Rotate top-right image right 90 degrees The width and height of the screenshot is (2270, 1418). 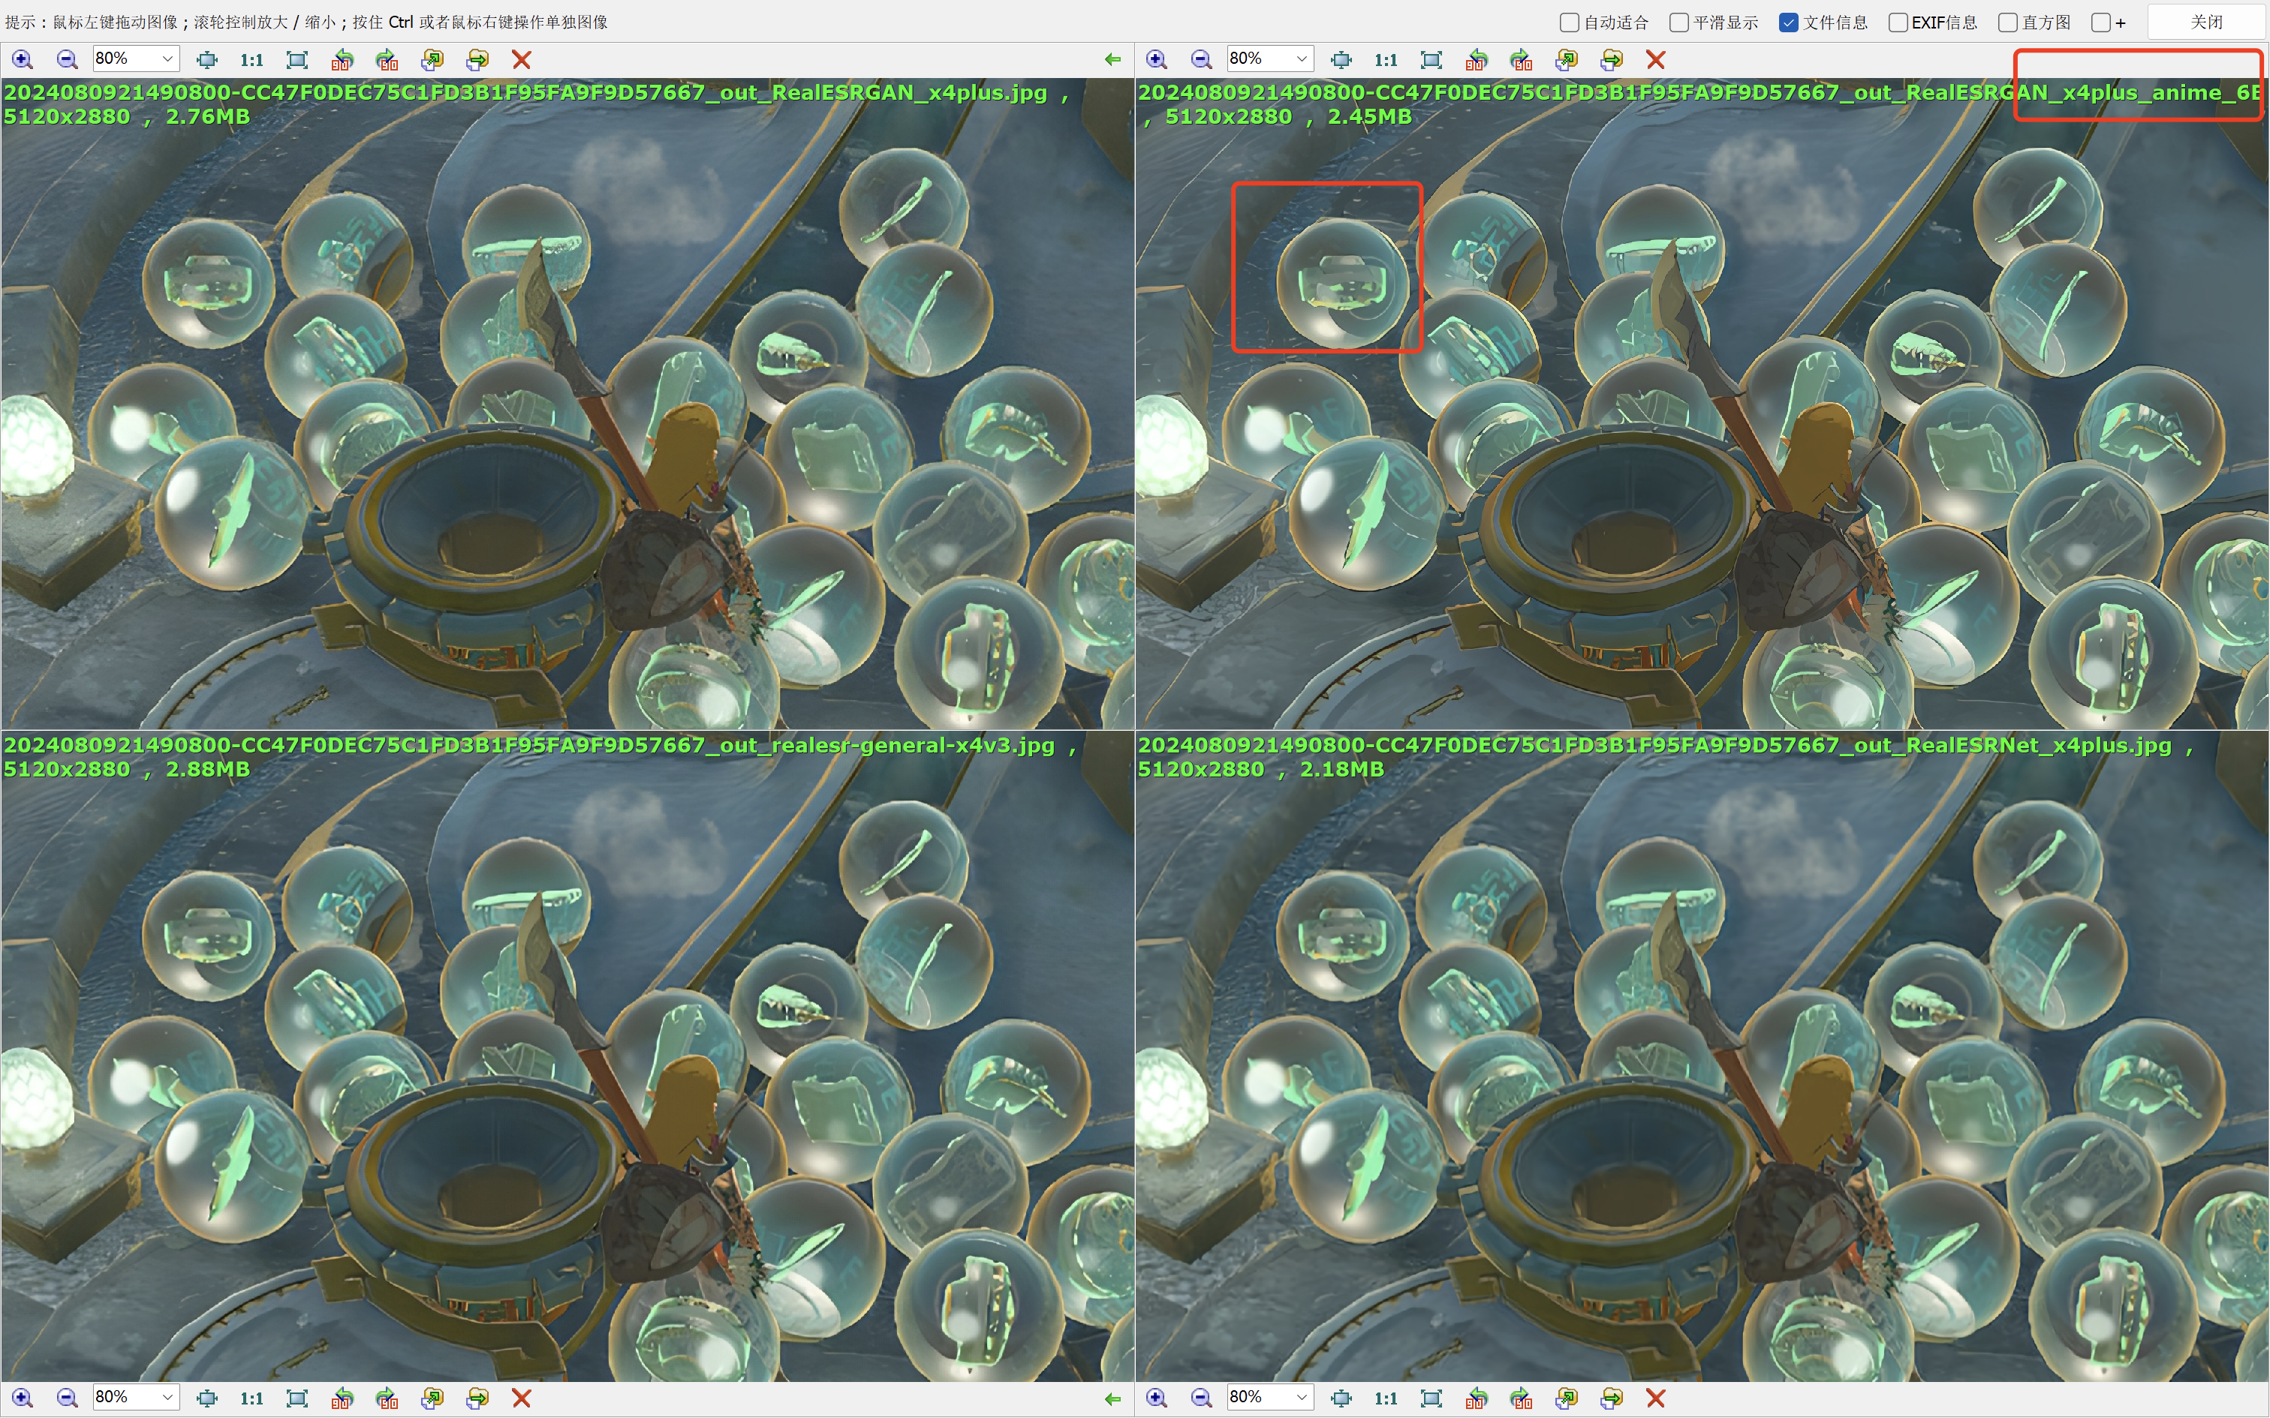[x=1522, y=60]
